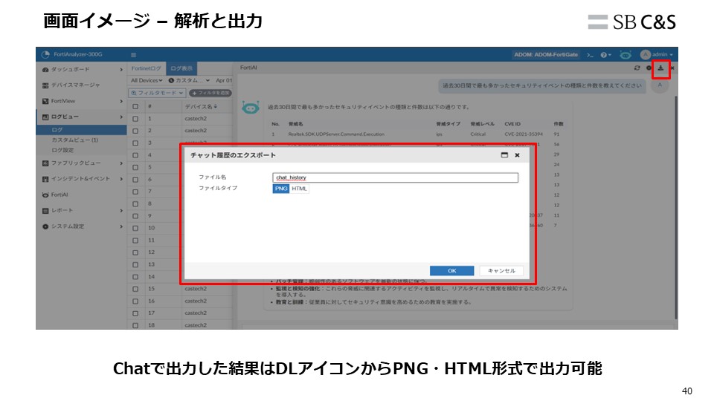Screen dimensions: 714x401
Task: Check the select-all checkbox in log header
Action: click(135, 106)
